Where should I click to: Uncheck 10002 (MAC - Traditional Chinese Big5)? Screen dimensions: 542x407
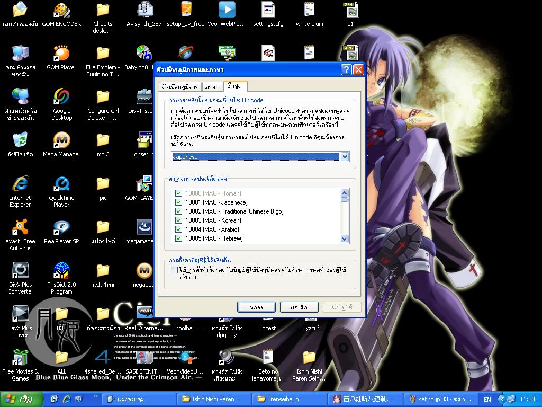coord(178,211)
